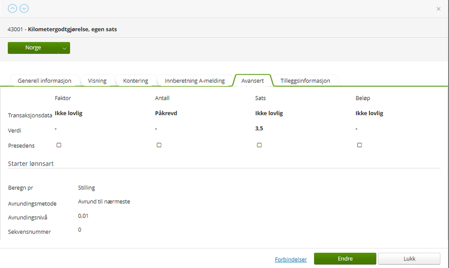The image size is (449, 268).
Task: Select the Kontering tab
Action: point(135,81)
